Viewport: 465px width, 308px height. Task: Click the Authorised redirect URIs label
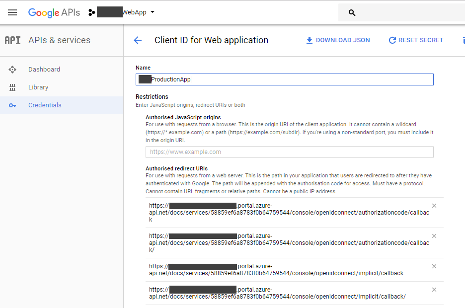(x=176, y=168)
